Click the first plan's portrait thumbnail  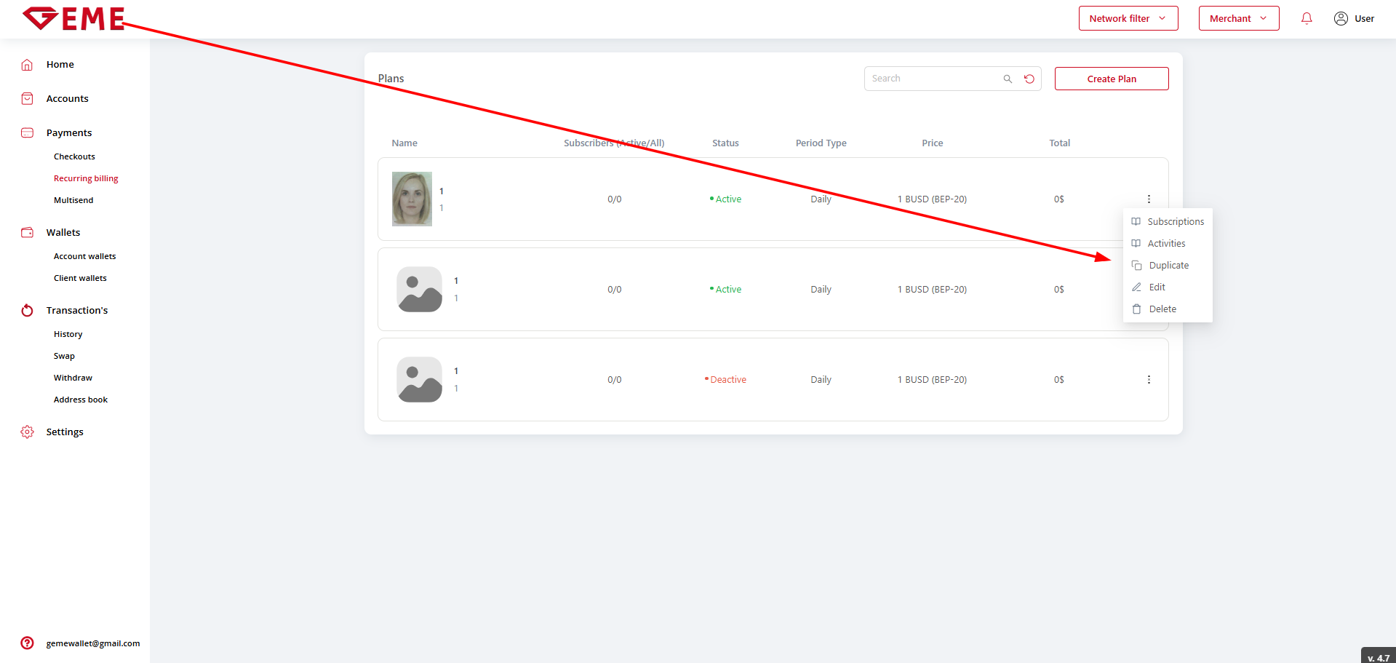tap(412, 199)
